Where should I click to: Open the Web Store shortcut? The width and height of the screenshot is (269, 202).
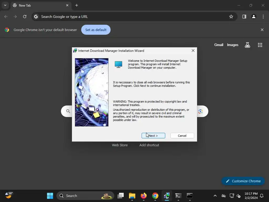point(120,145)
